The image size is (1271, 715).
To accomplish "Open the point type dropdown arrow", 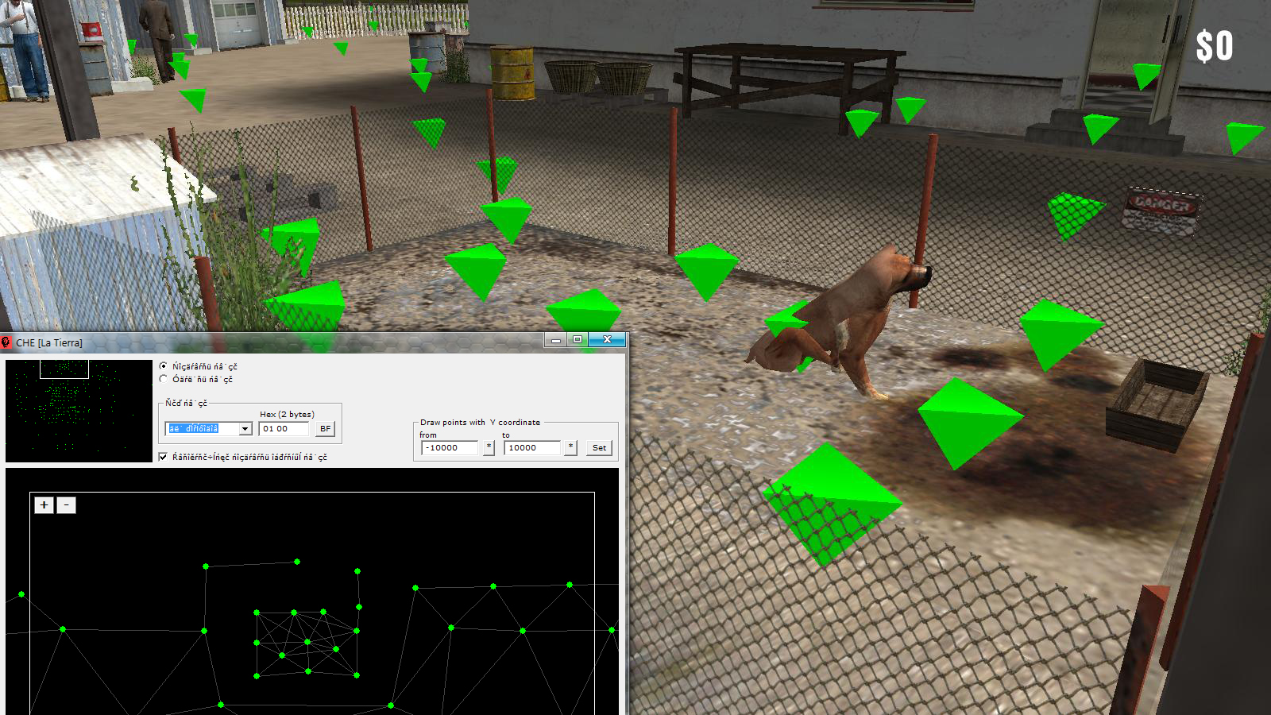I will pos(245,429).
